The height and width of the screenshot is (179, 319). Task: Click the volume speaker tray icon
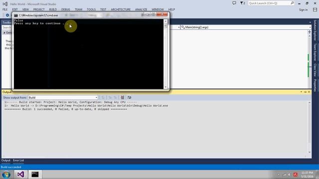pos(289,175)
